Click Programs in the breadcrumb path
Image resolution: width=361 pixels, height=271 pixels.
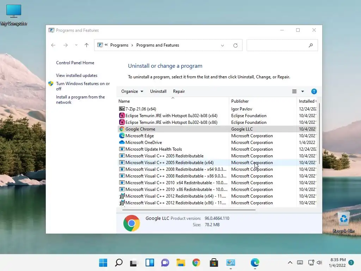pos(119,45)
